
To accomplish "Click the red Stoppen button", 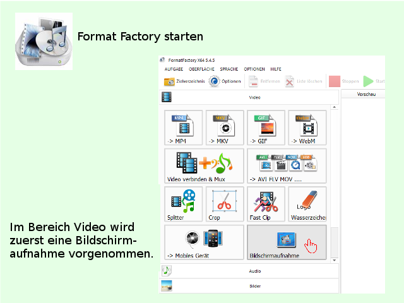I will point(335,81).
